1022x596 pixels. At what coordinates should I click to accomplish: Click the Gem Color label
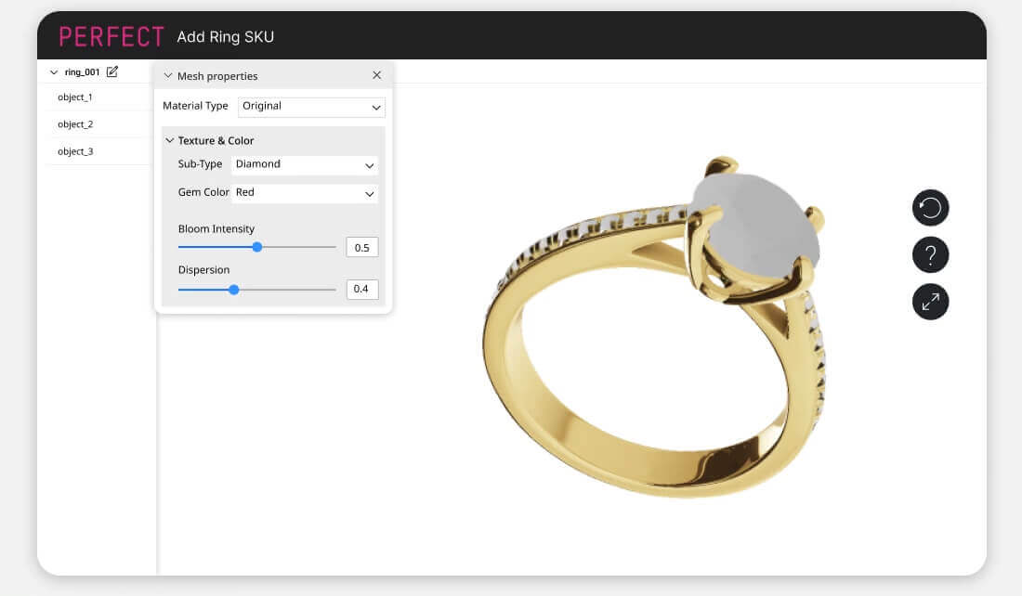coord(203,192)
